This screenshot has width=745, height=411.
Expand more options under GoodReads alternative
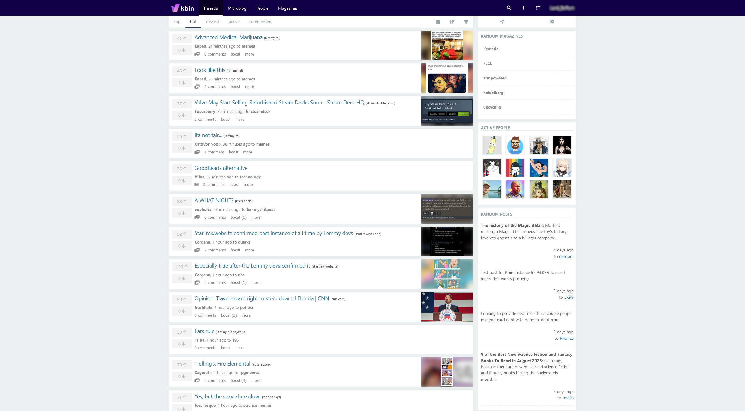(x=248, y=184)
